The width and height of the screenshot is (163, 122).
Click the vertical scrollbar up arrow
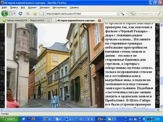click(161, 25)
